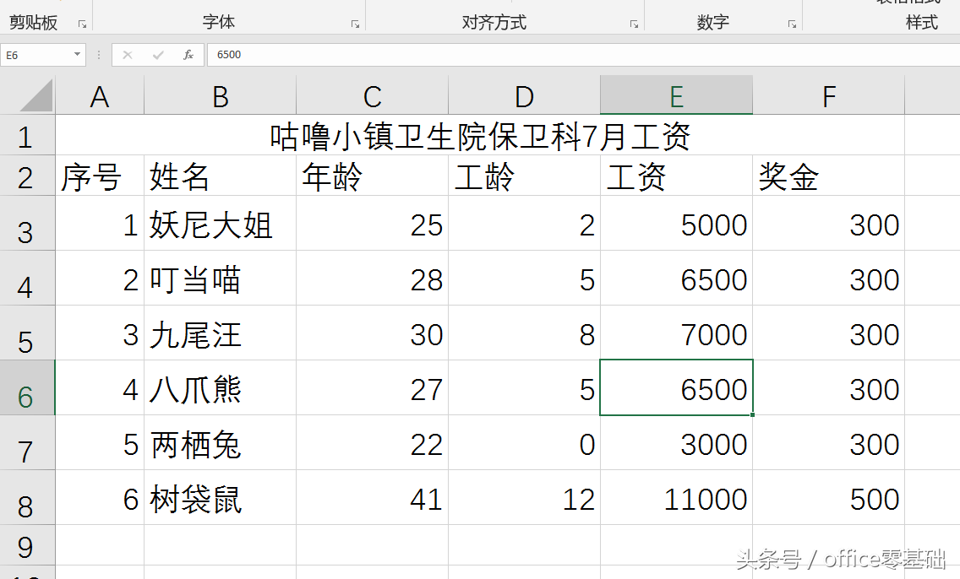Click the age cell 27

[x=372, y=387]
